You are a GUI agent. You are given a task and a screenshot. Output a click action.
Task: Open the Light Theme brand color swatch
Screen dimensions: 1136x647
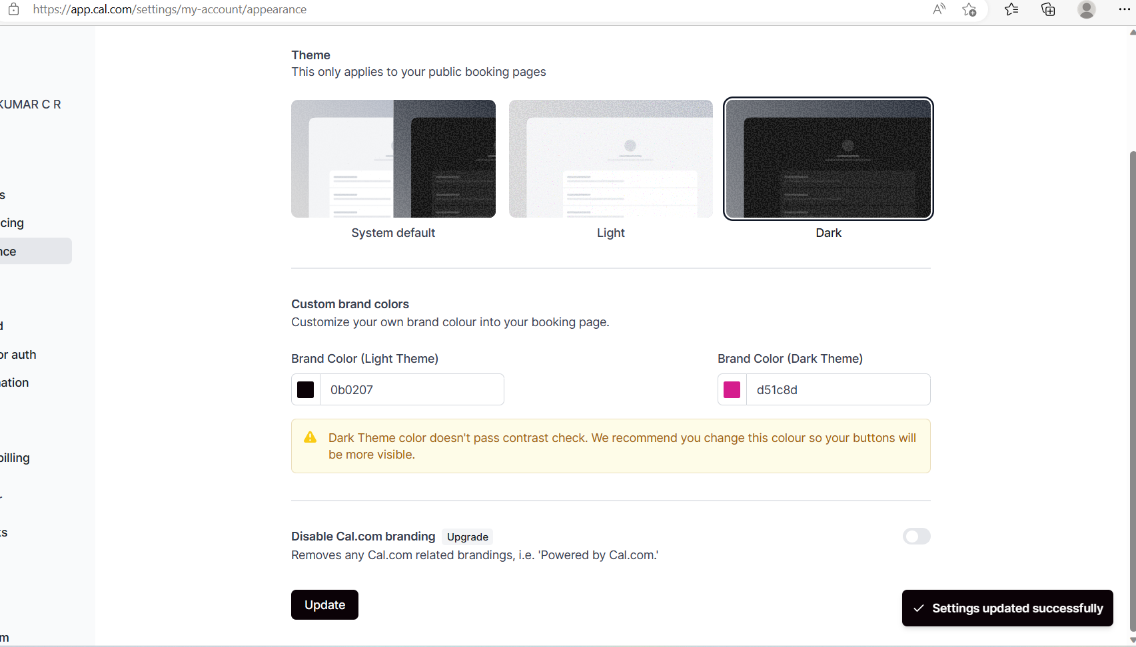305,389
